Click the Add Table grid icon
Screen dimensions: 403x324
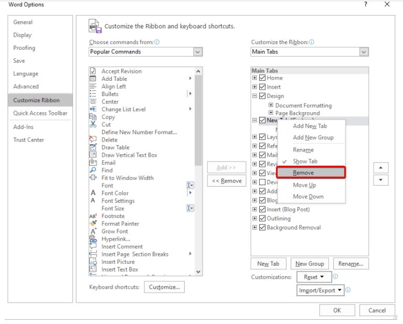tap(93, 79)
